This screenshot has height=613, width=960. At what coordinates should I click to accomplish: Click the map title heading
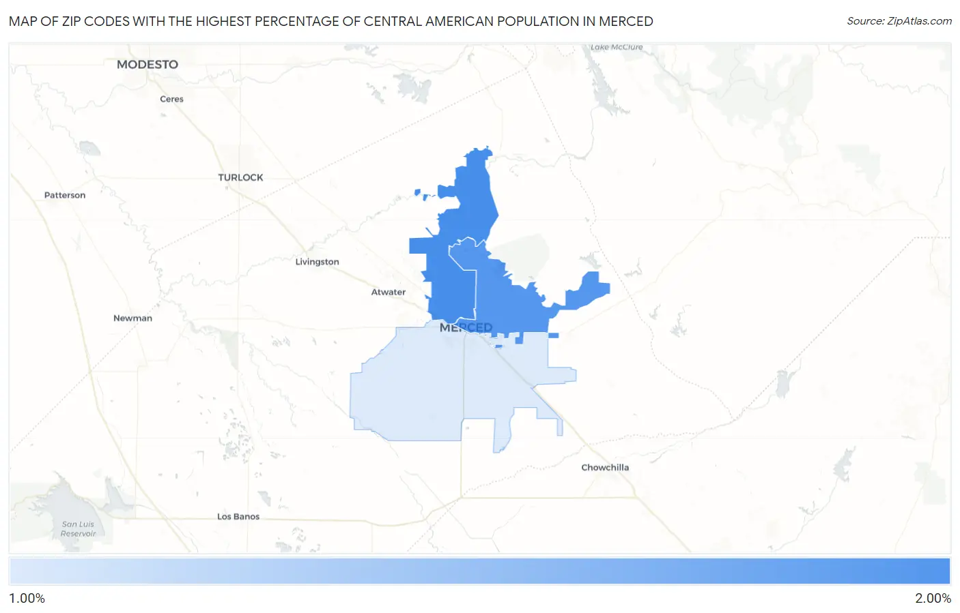pyautogui.click(x=331, y=21)
